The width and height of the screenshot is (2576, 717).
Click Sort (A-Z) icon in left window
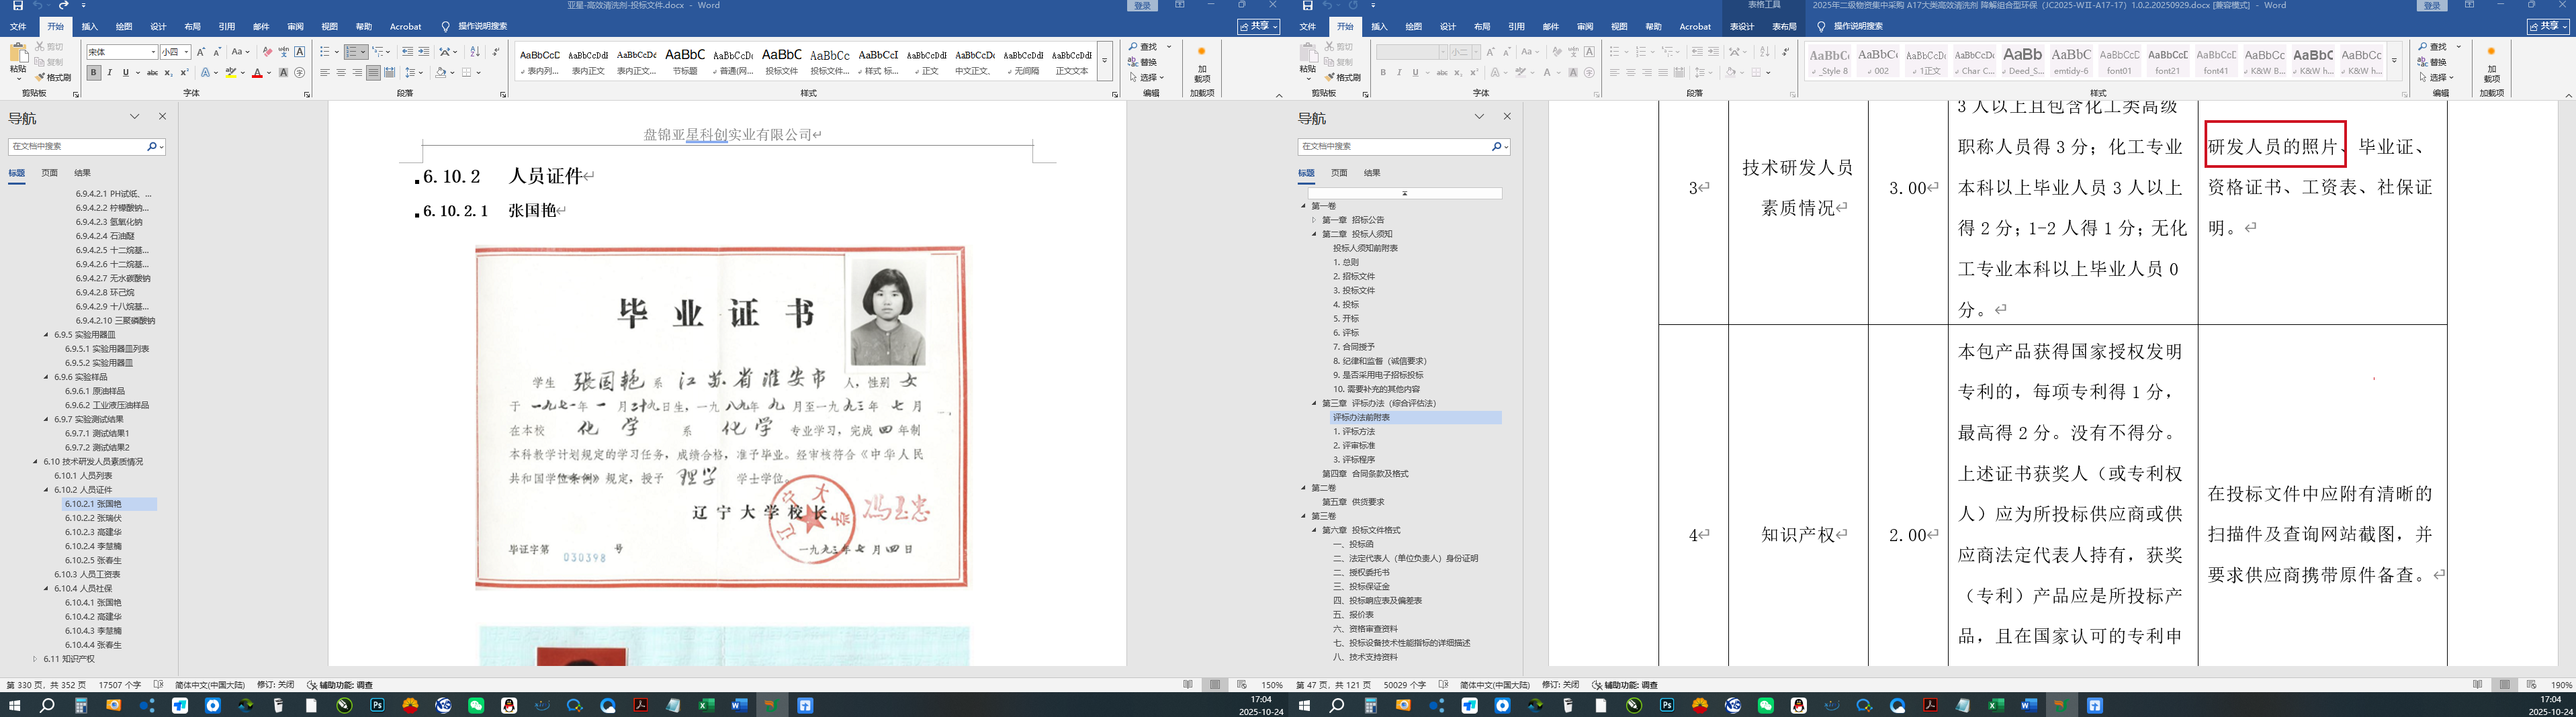(x=475, y=52)
